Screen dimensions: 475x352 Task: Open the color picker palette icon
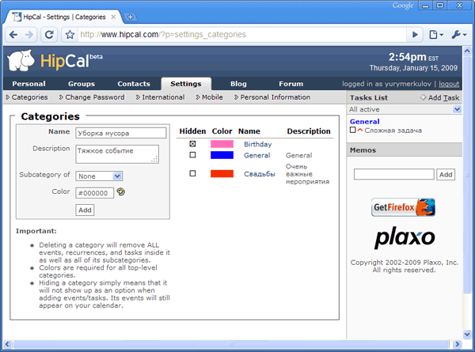121,191
